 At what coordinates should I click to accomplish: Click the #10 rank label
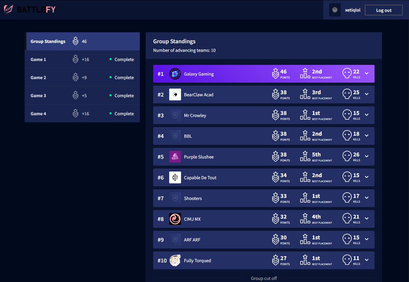[162, 261]
